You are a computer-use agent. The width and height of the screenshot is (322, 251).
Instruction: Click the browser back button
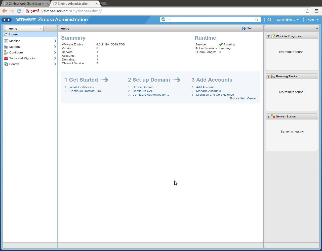coord(5,11)
